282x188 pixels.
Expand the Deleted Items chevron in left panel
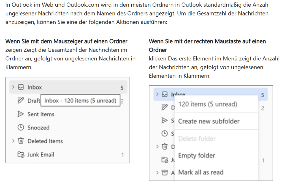13,141
